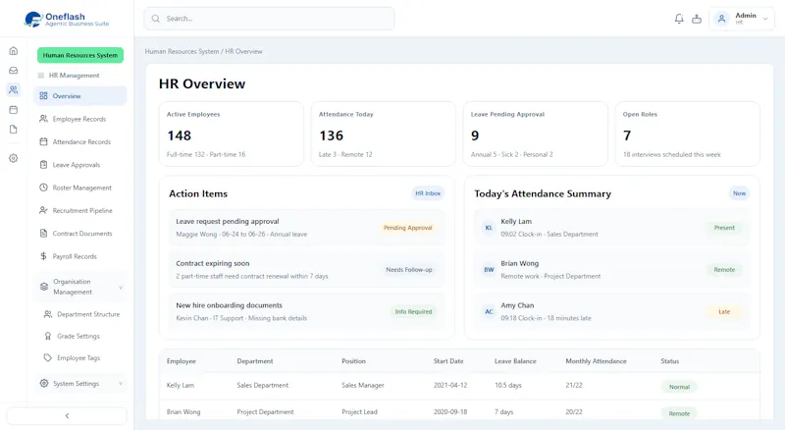Open the Attendance Today card
Screen dimensions: 785x430
coord(384,134)
